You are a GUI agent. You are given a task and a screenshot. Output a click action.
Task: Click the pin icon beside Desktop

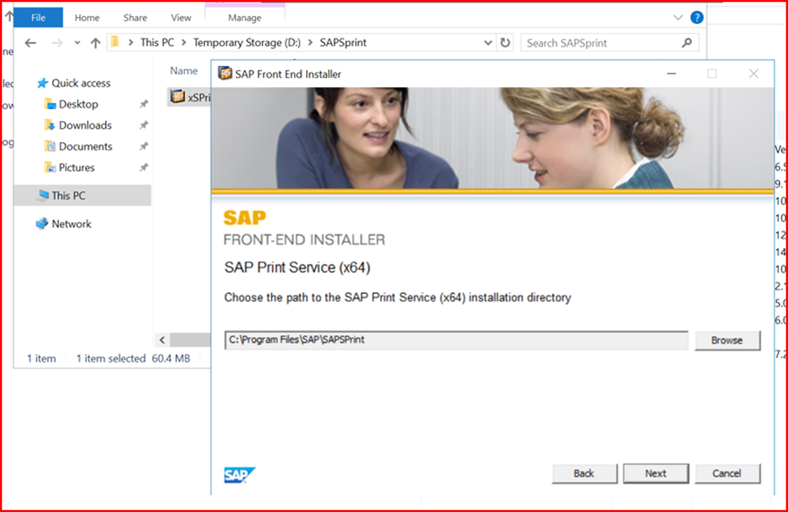click(144, 104)
